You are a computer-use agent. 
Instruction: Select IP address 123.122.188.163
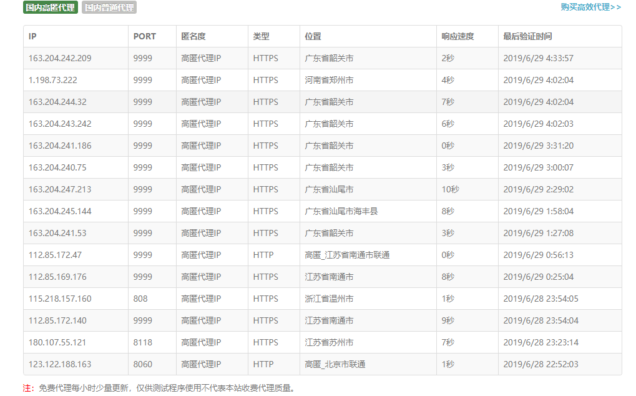coord(60,365)
